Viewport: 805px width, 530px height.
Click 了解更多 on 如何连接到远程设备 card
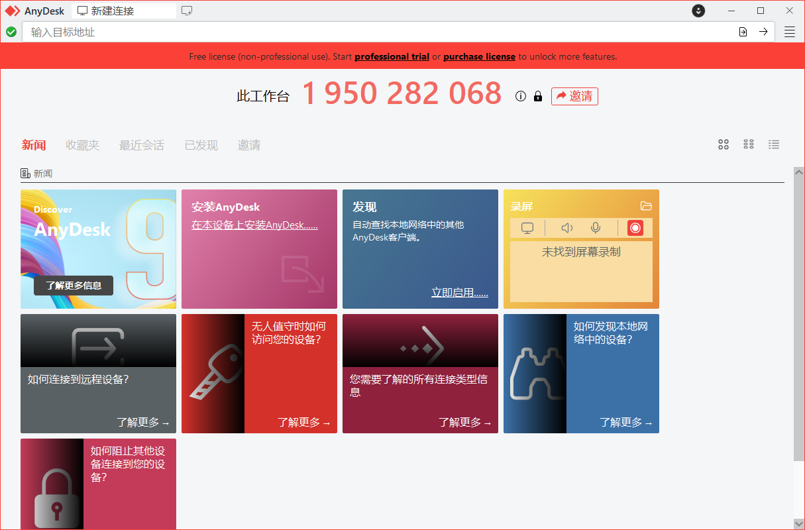(143, 422)
